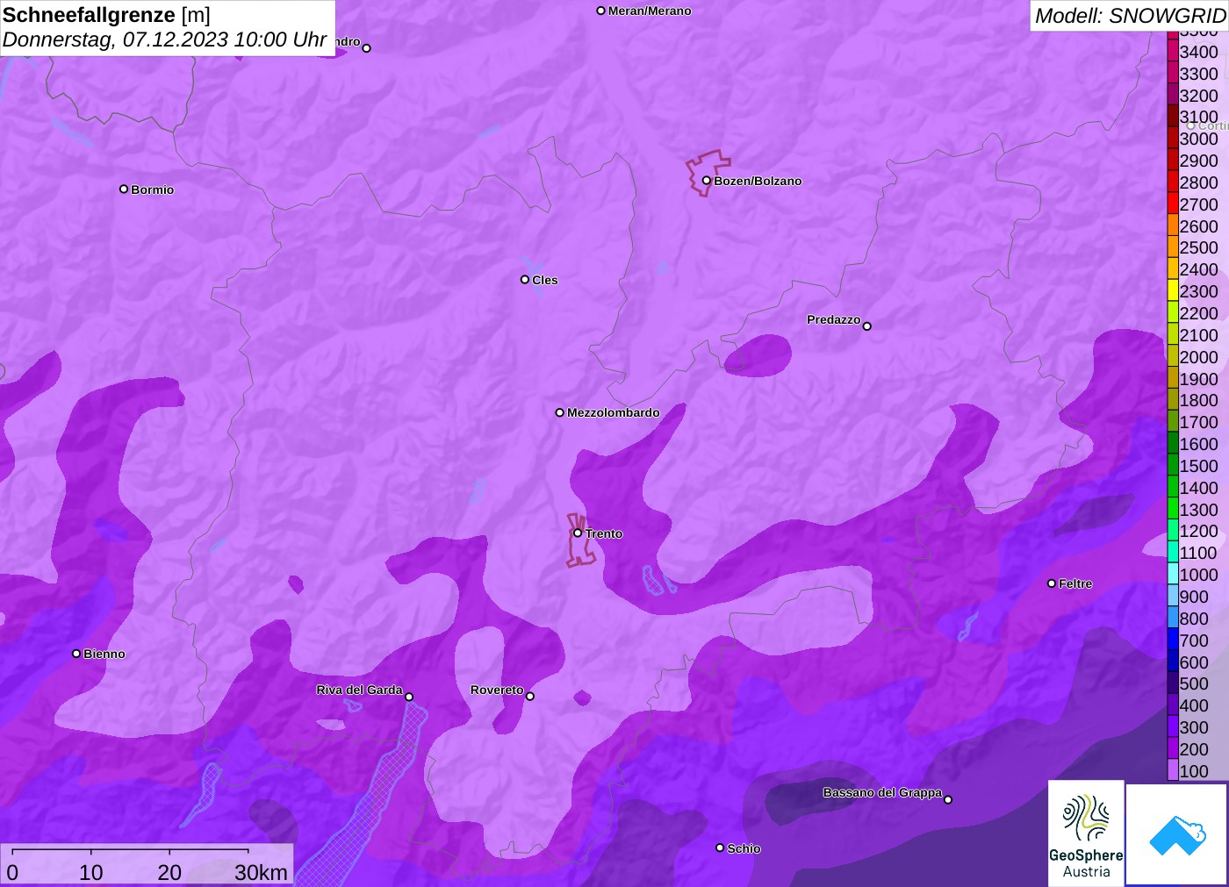Click the 30km scale bar label

pos(261,872)
